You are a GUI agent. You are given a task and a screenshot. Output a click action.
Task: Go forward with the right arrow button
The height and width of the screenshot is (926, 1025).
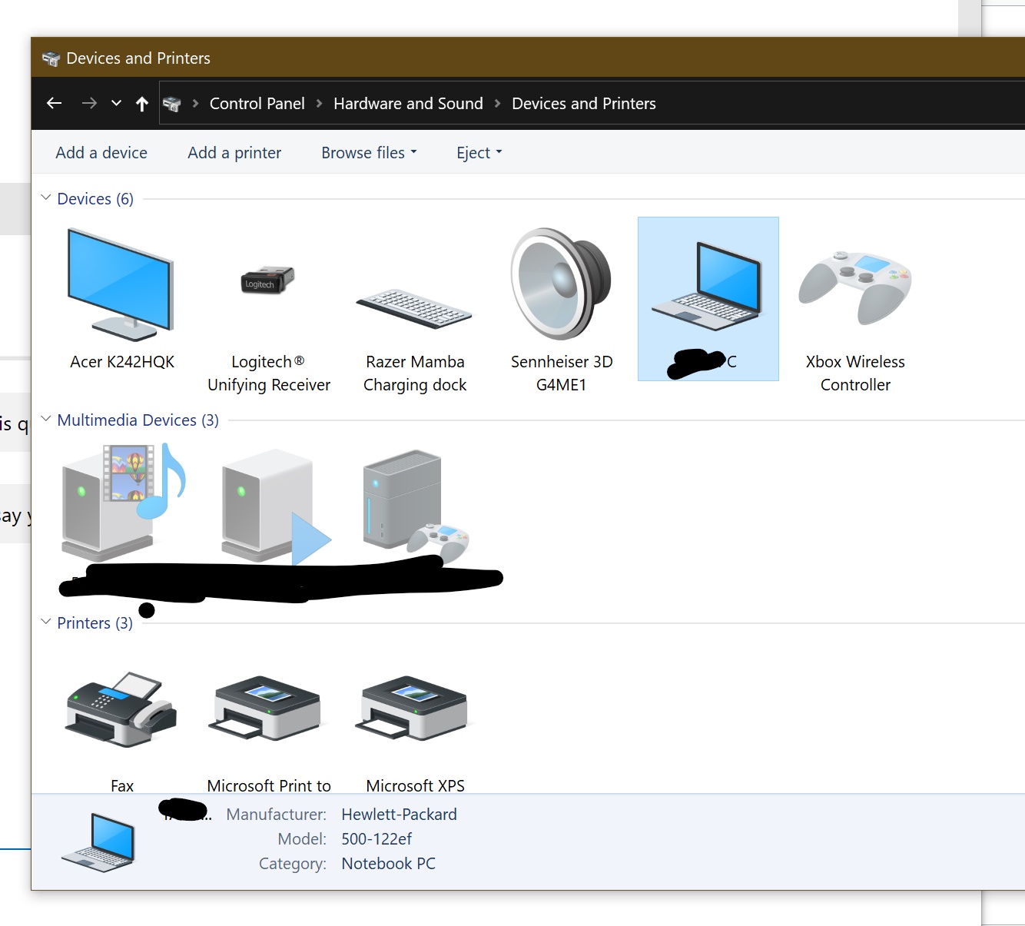pyautogui.click(x=89, y=103)
